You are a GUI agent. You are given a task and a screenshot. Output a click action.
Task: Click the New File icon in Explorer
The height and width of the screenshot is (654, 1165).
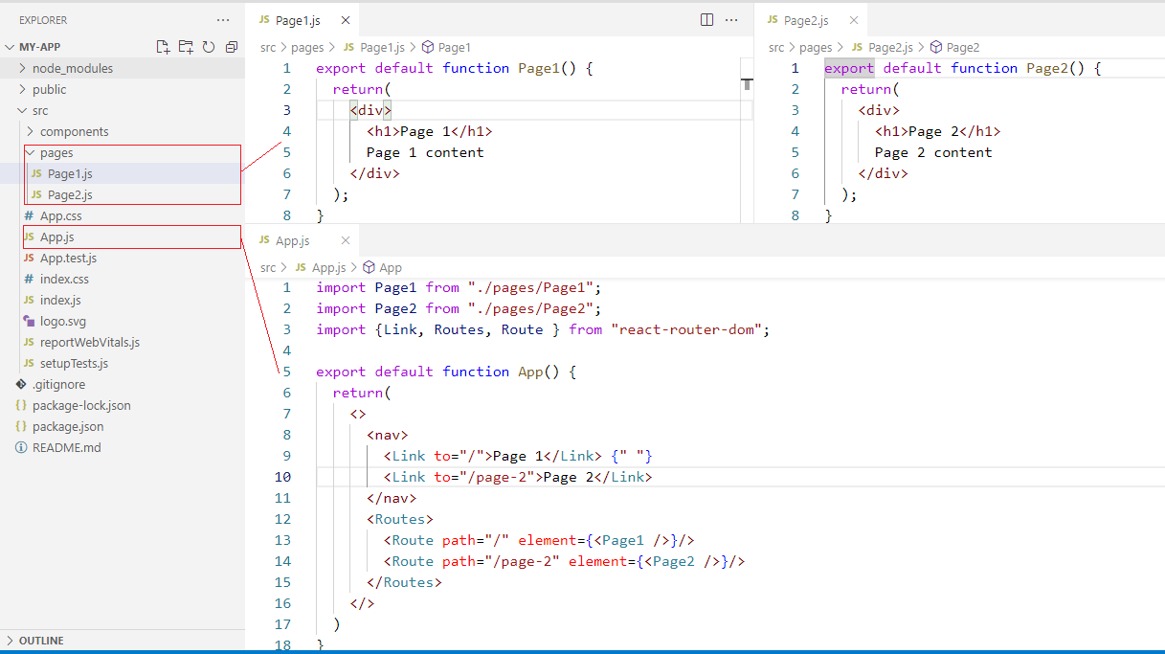point(163,47)
